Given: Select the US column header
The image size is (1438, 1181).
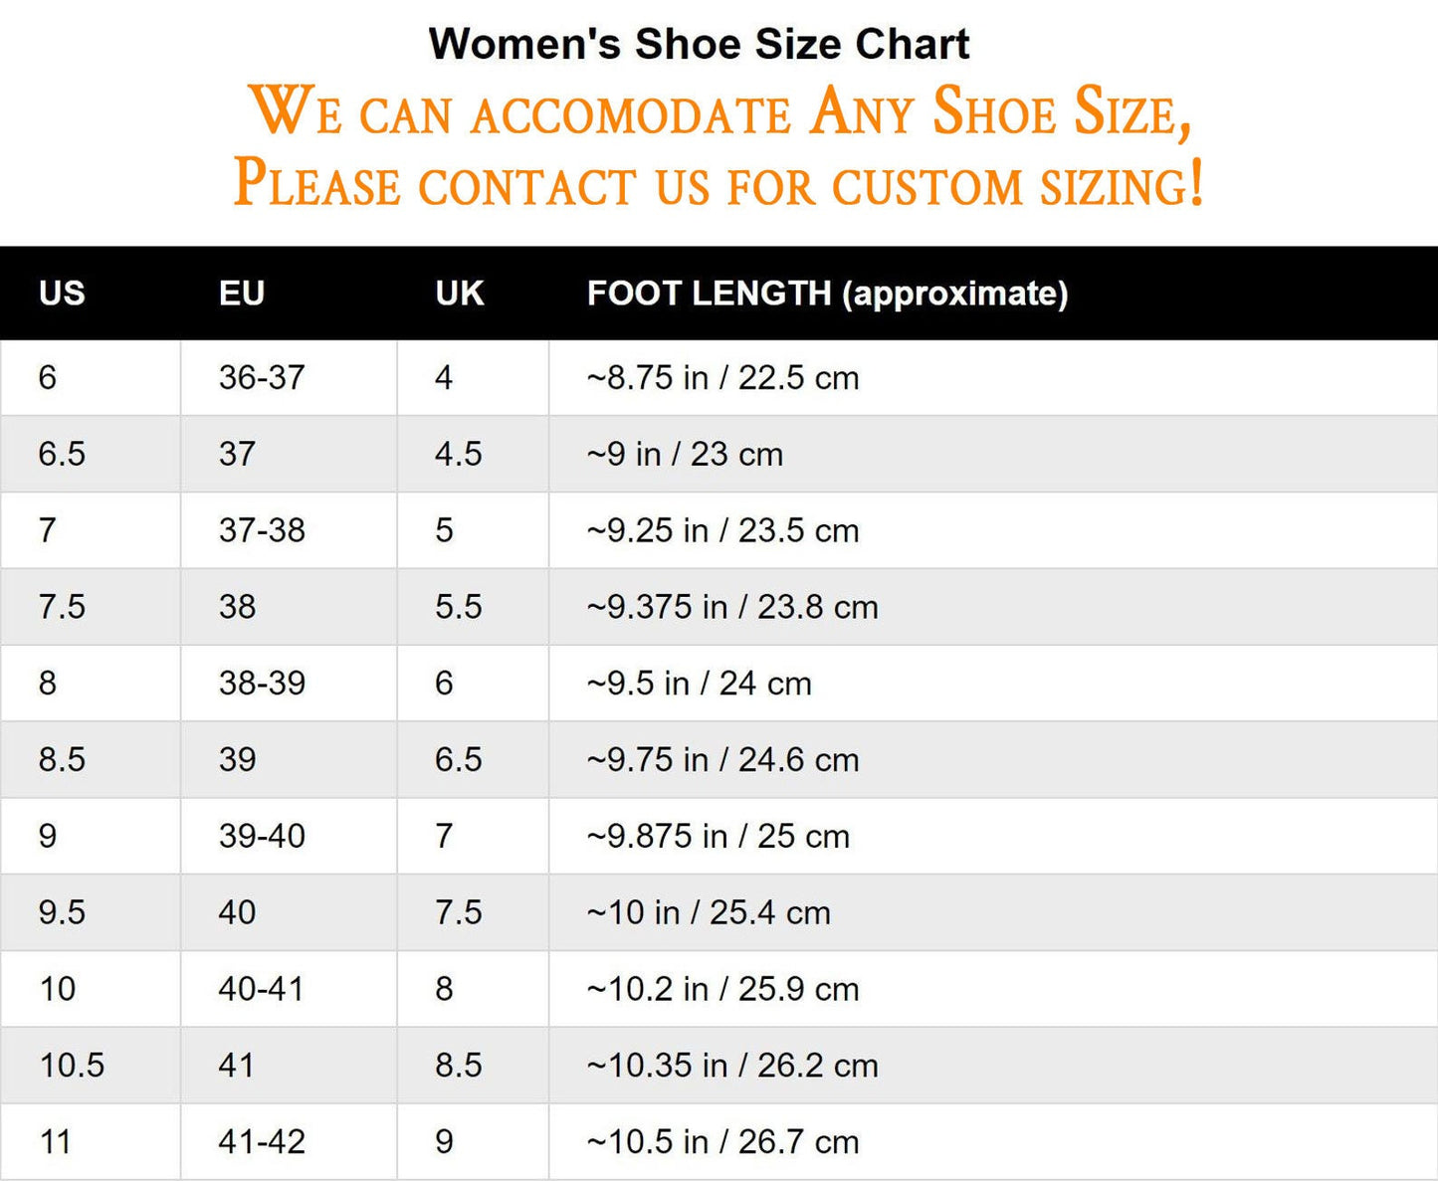Looking at the screenshot, I should pos(62,294).
